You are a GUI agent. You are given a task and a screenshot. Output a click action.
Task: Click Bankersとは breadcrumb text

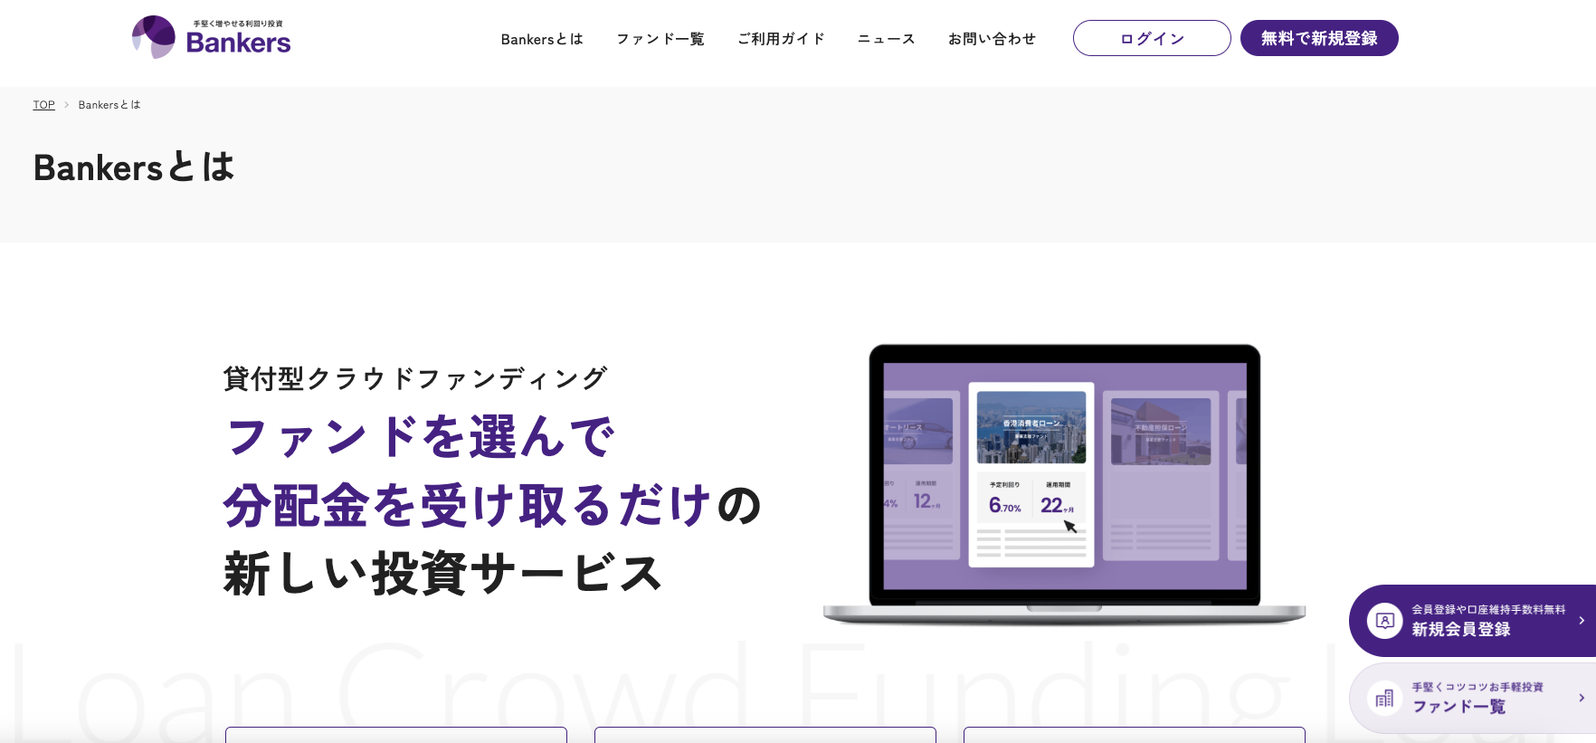(109, 105)
